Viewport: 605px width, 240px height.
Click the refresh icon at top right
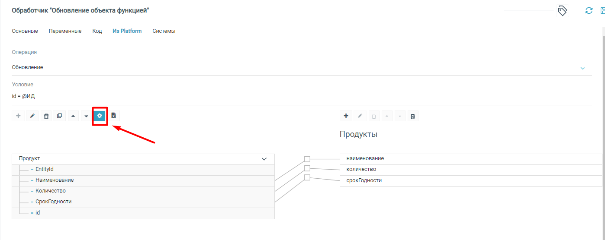[589, 11]
